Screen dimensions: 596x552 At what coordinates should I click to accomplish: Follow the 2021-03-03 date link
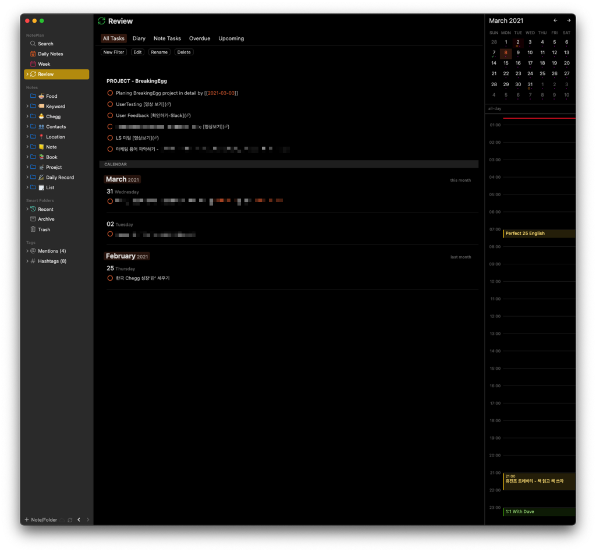click(x=221, y=93)
